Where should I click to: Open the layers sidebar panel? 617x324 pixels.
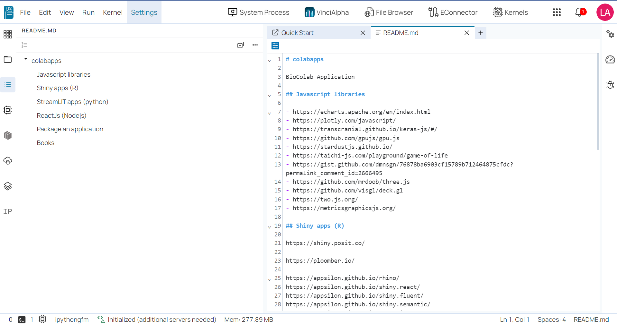[8, 186]
